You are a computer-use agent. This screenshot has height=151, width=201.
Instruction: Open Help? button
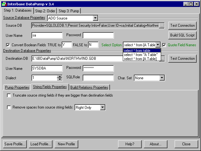click(x=130, y=144)
